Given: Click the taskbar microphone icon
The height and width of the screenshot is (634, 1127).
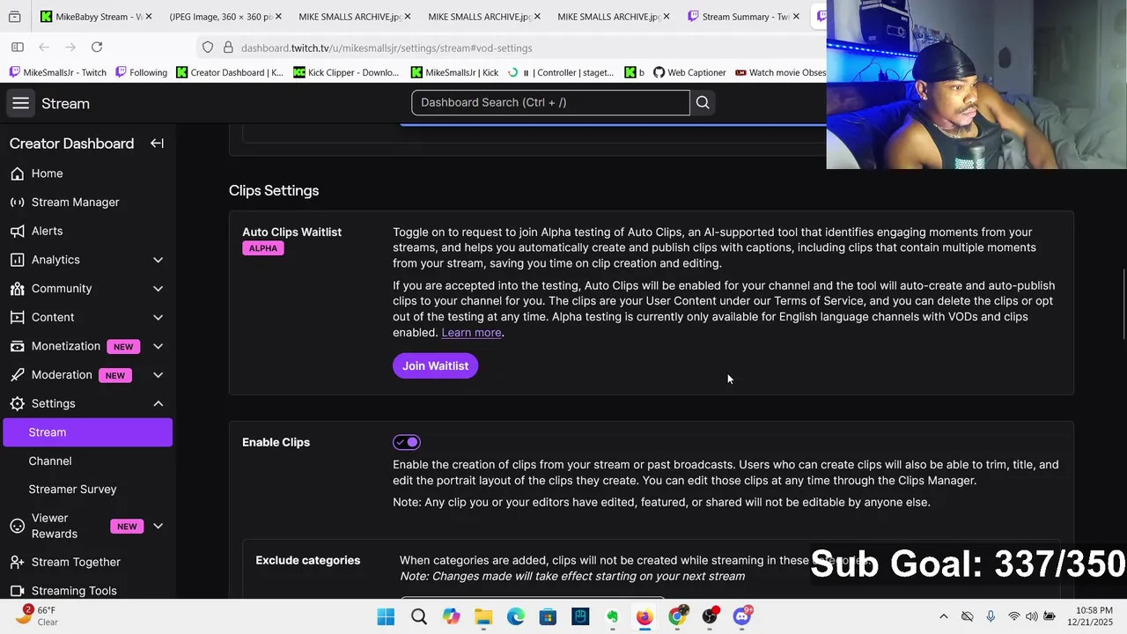Looking at the screenshot, I should click(991, 616).
